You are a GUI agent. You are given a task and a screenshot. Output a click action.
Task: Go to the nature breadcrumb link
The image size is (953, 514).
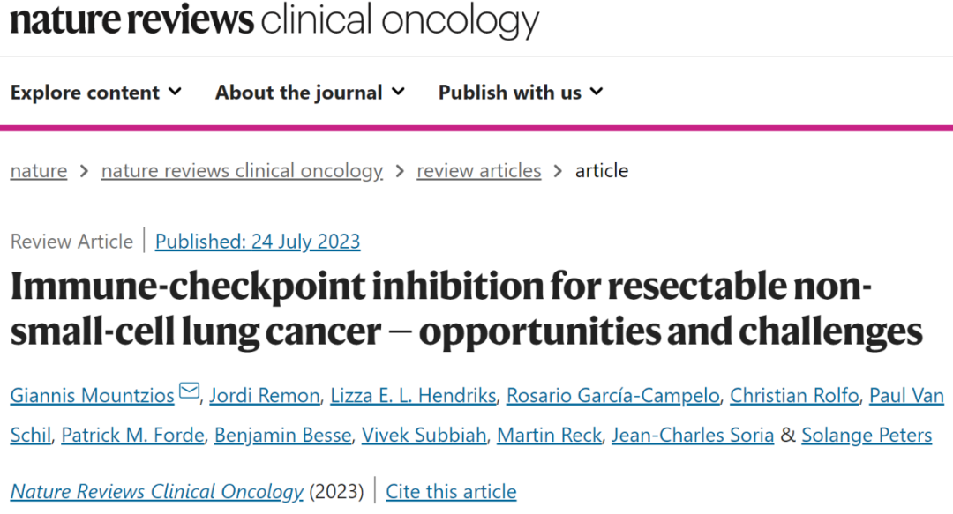(39, 170)
